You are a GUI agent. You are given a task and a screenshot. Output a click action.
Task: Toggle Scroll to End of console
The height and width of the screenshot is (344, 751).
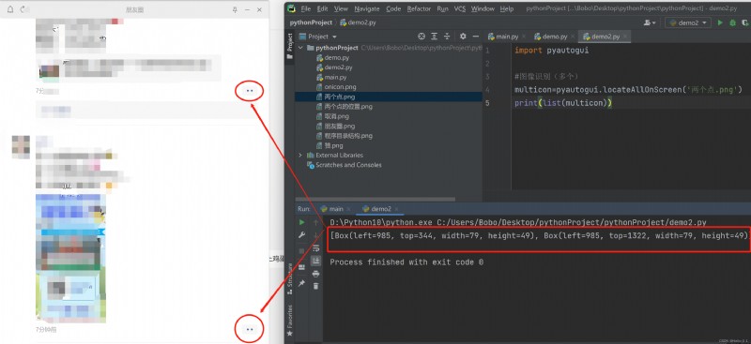coord(315,261)
